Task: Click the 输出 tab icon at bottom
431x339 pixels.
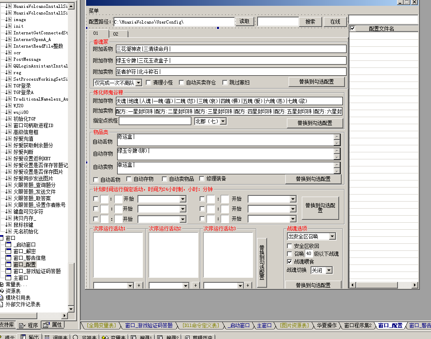Action: click(23, 337)
